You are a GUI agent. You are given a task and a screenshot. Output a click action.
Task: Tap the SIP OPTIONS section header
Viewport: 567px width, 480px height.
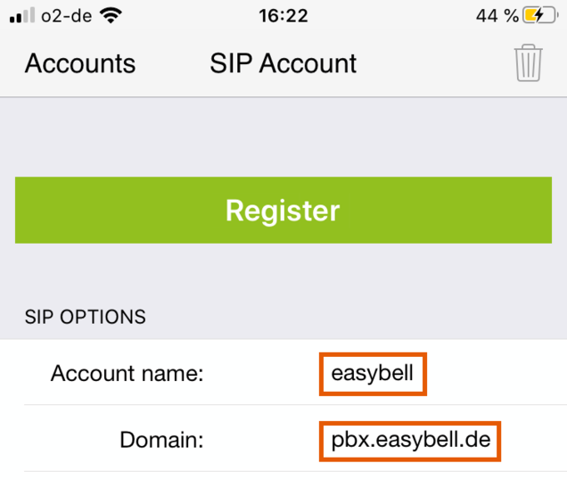[86, 317]
